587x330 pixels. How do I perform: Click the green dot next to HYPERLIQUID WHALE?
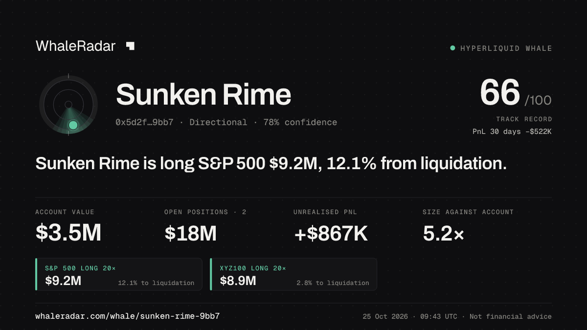(x=452, y=48)
